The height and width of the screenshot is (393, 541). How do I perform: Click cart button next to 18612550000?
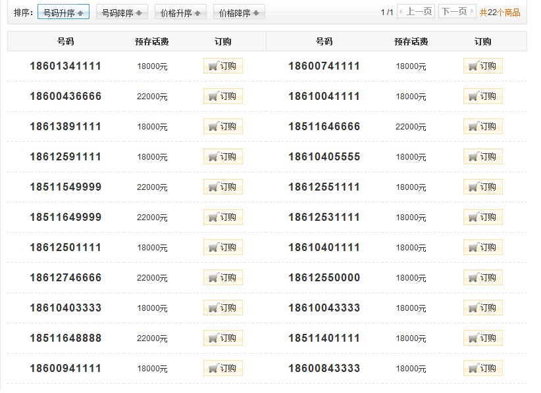coord(482,277)
